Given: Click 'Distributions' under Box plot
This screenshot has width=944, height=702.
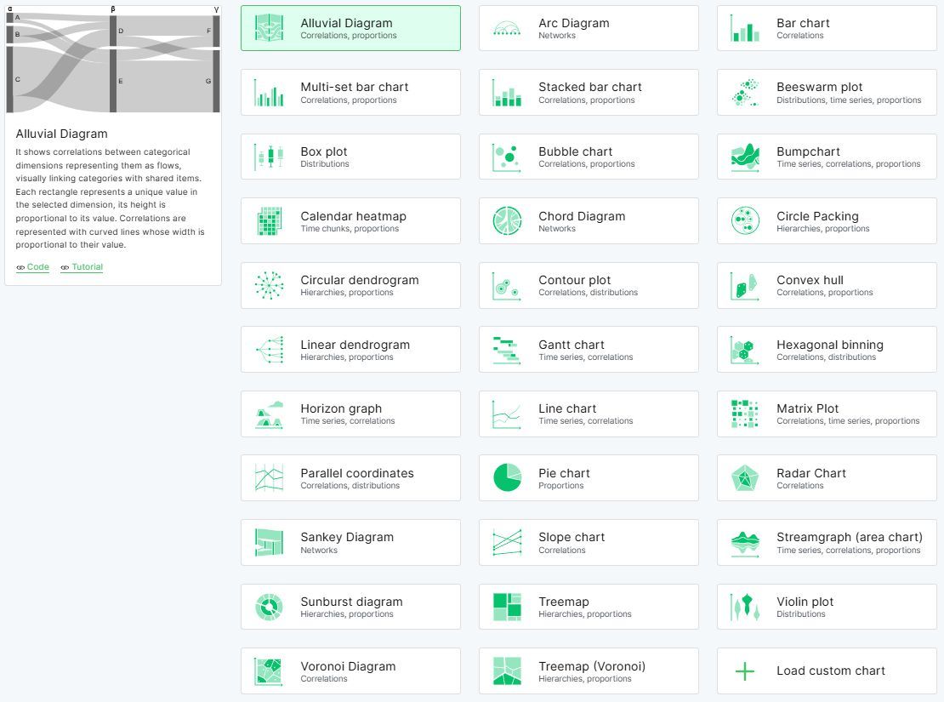Looking at the screenshot, I should 325,164.
